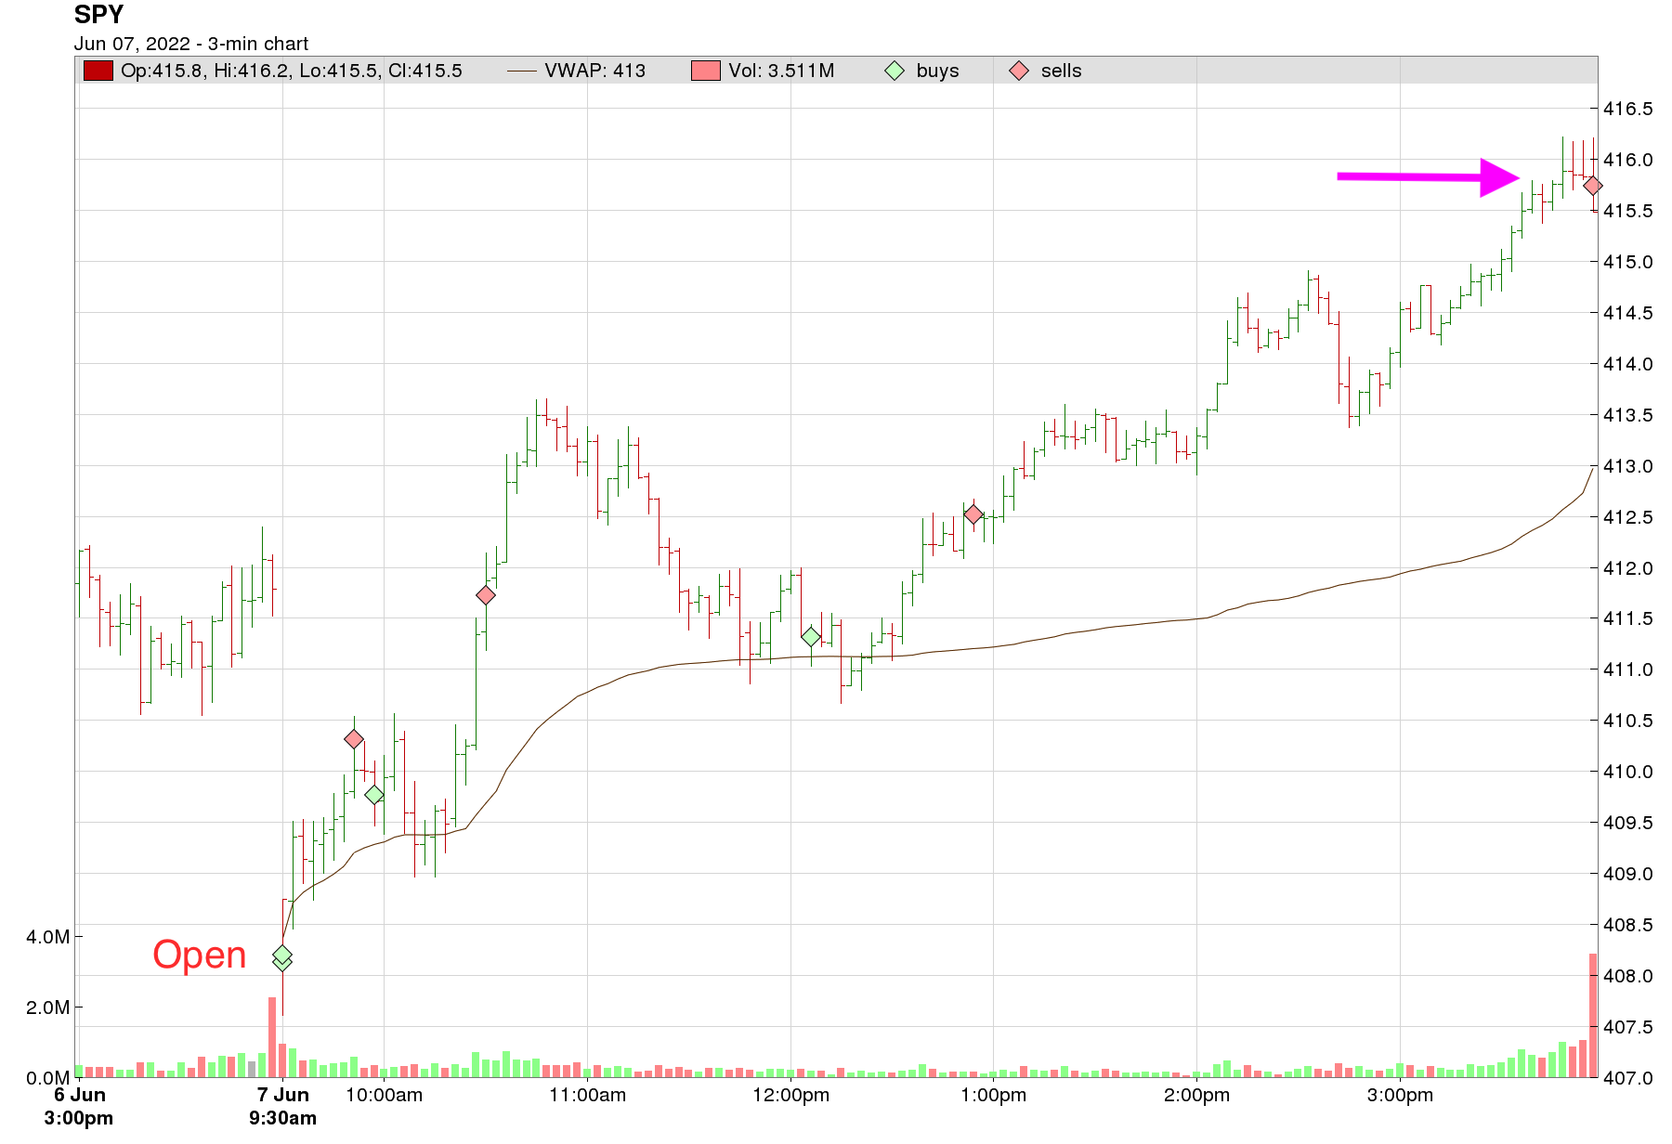Click the '412.0' price axis label
The height and width of the screenshot is (1144, 1672).
click(x=1628, y=568)
